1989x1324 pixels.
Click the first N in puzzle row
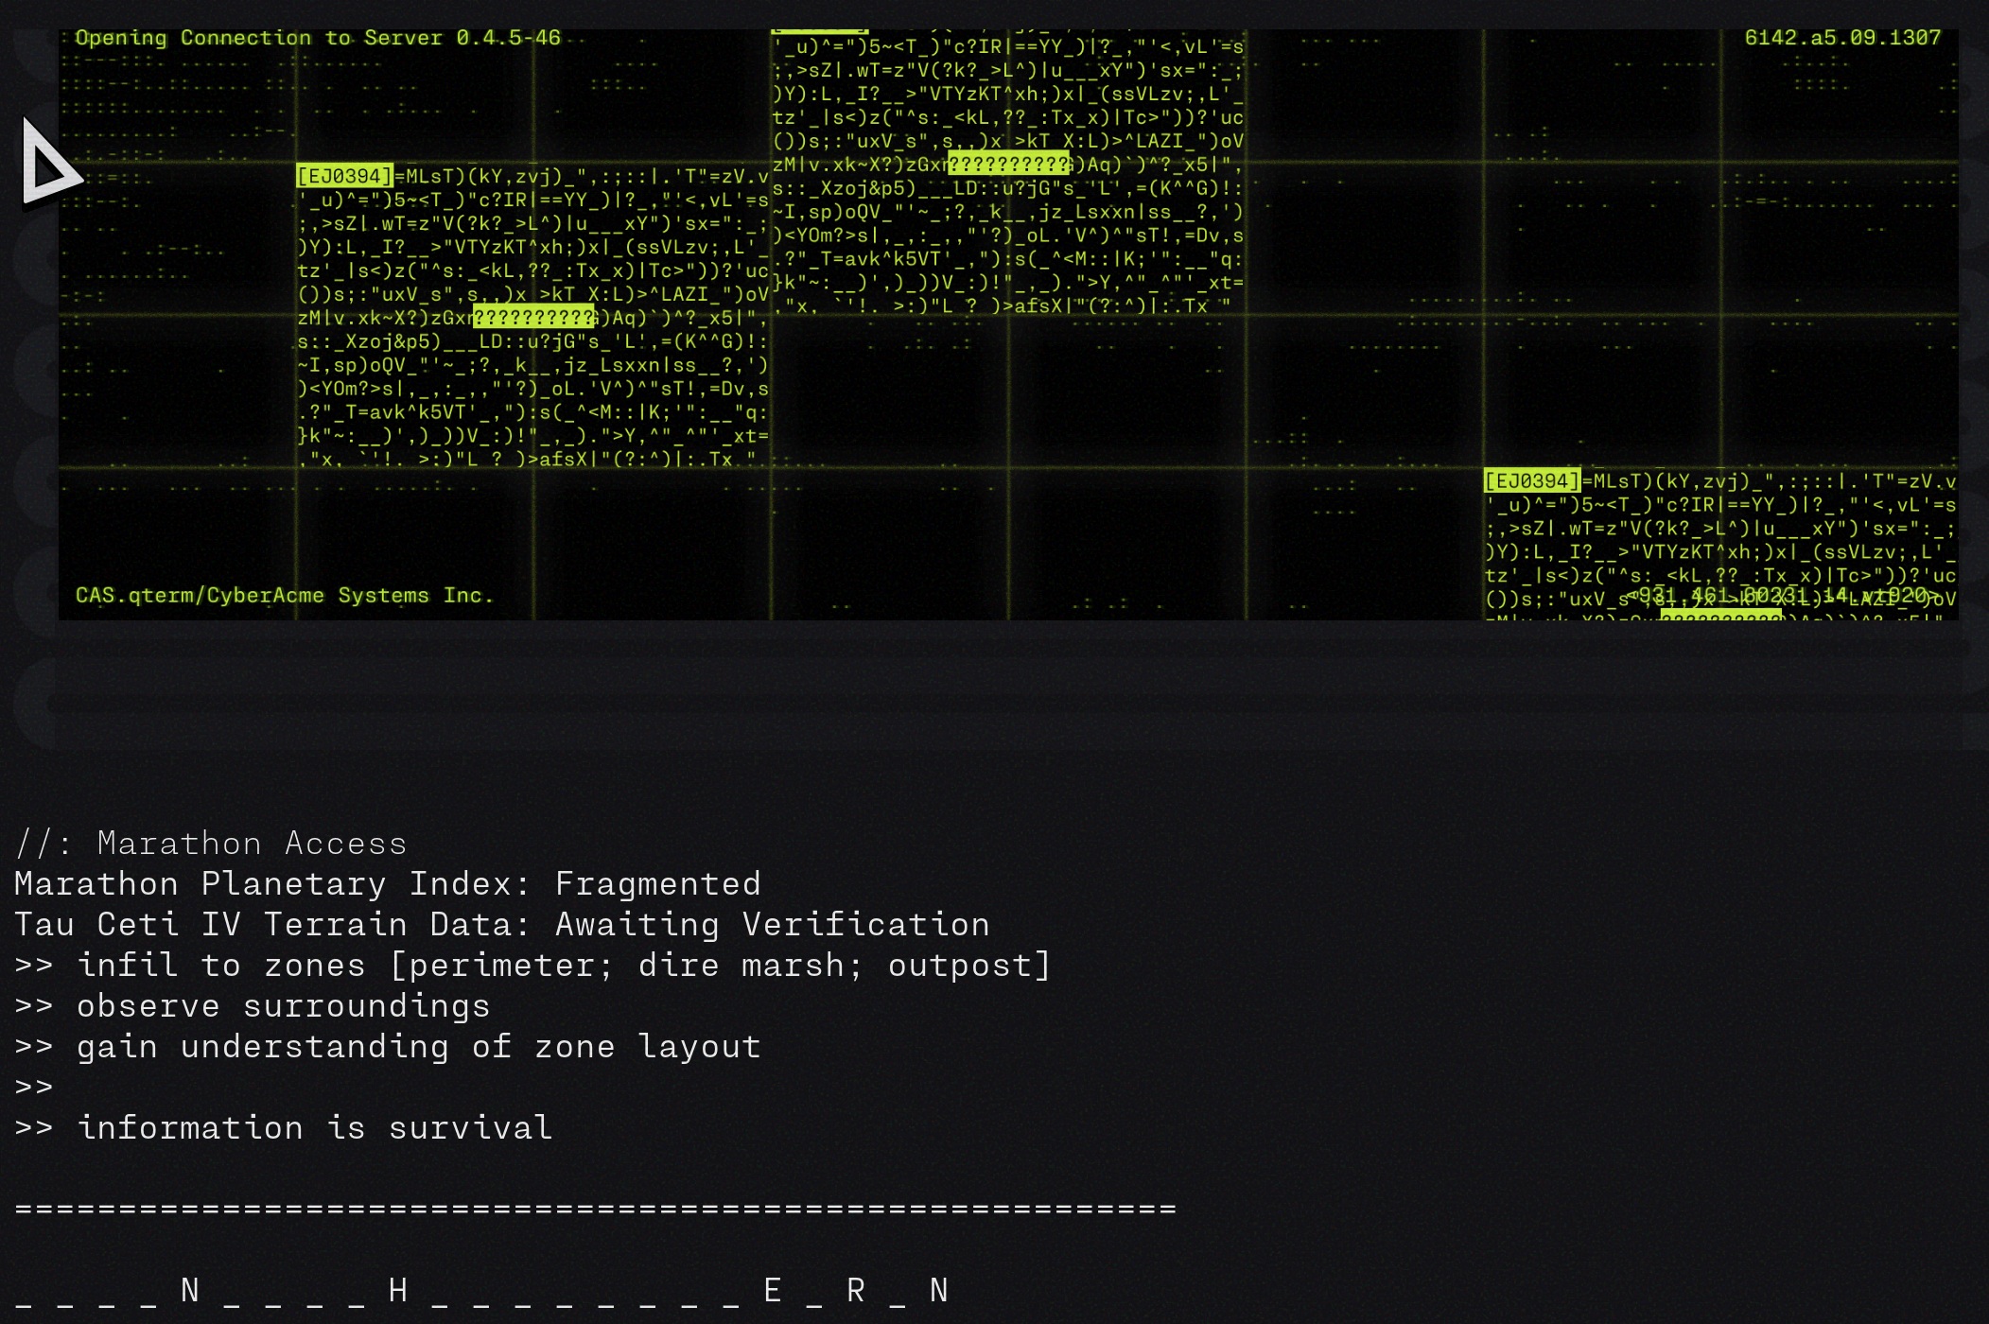click(190, 1290)
